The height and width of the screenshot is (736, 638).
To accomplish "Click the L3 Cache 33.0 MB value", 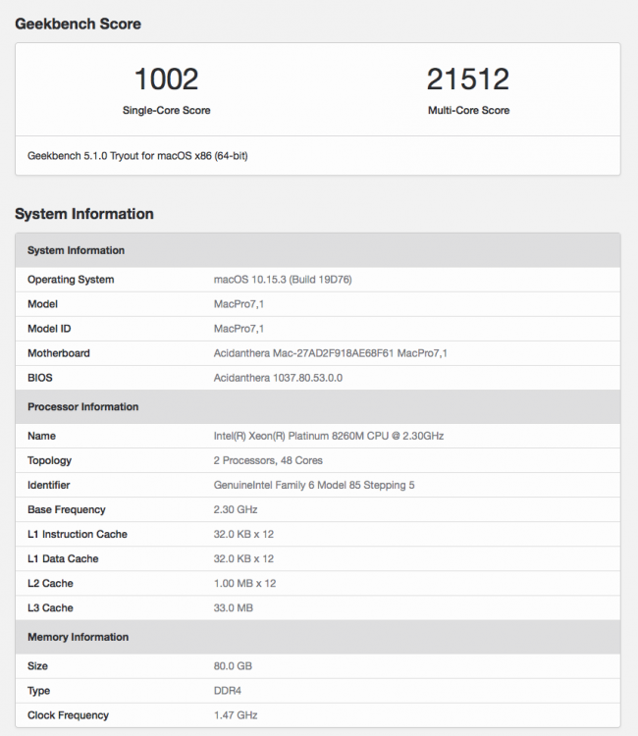I will tap(234, 607).
